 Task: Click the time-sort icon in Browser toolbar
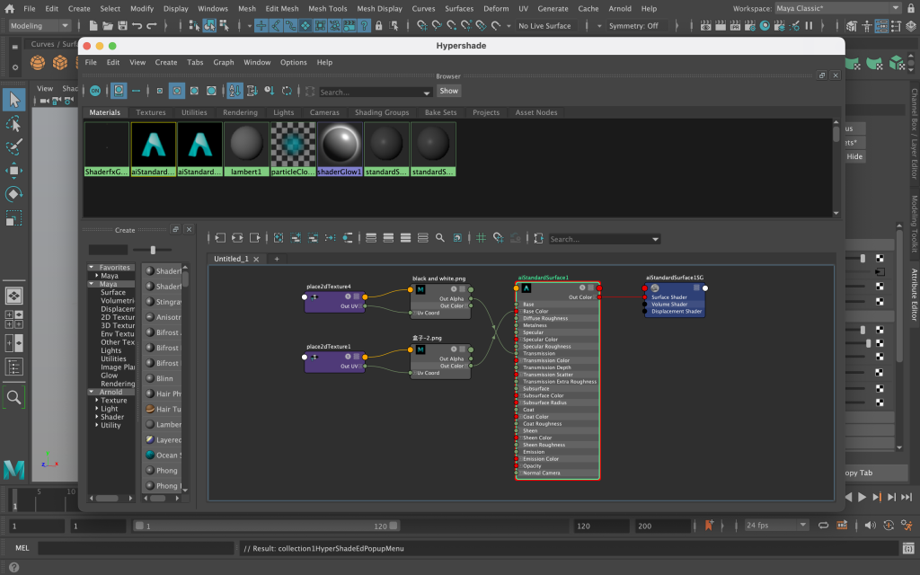[270, 91]
